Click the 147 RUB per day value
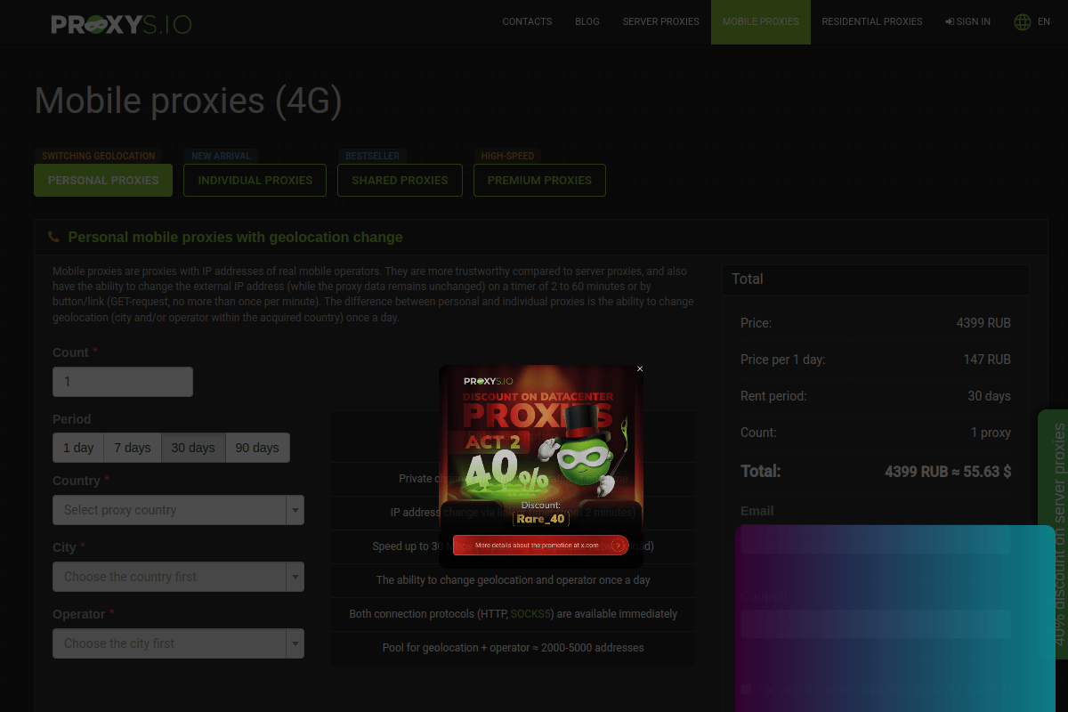The width and height of the screenshot is (1068, 712). click(x=987, y=360)
